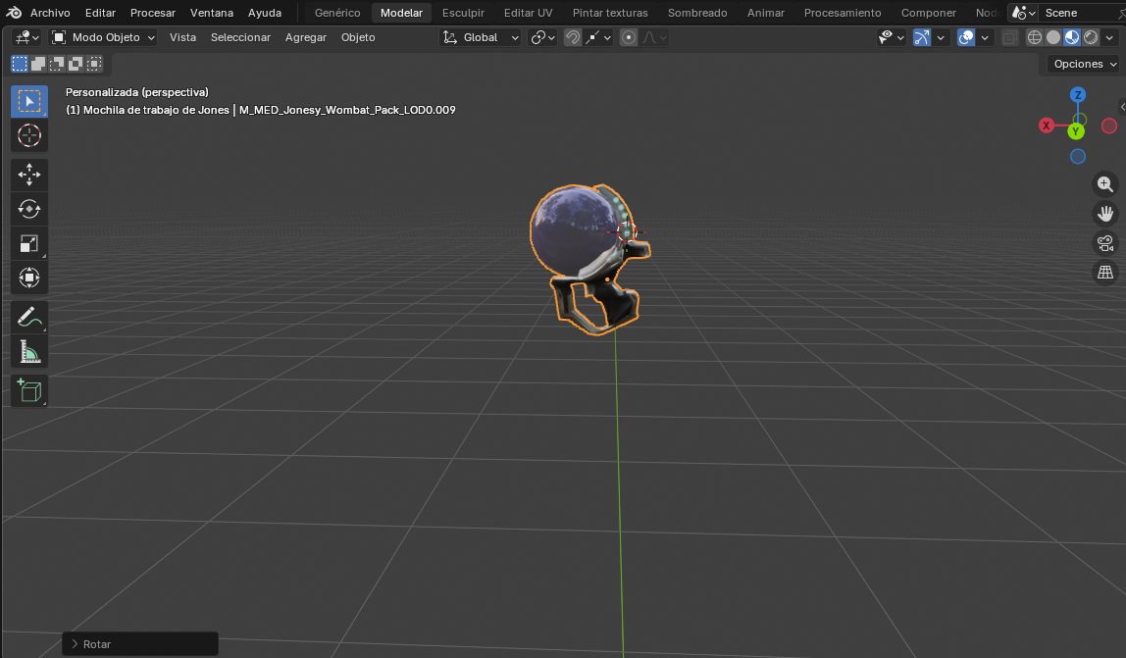Set selection mode to intersect

click(94, 64)
